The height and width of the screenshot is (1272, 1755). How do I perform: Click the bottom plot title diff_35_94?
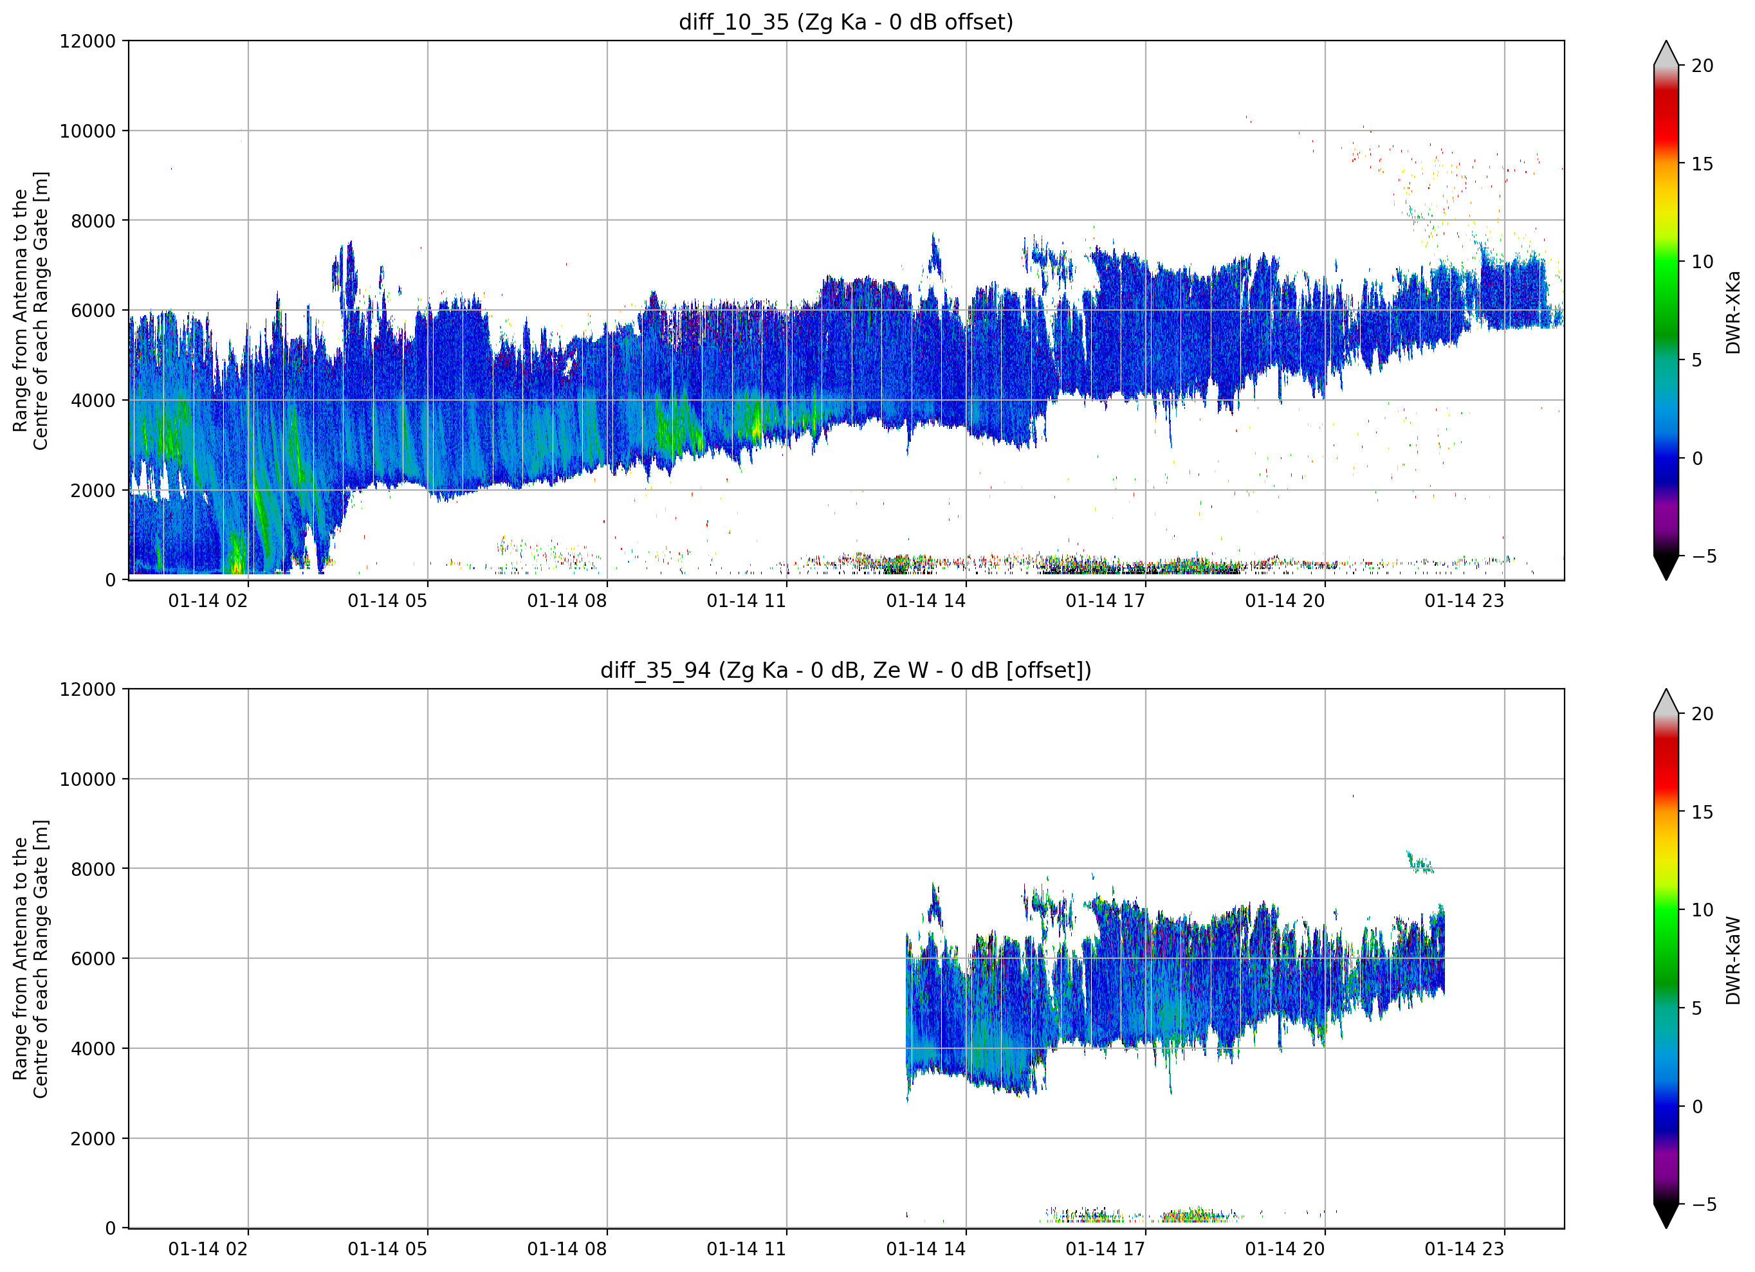[x=846, y=670]
